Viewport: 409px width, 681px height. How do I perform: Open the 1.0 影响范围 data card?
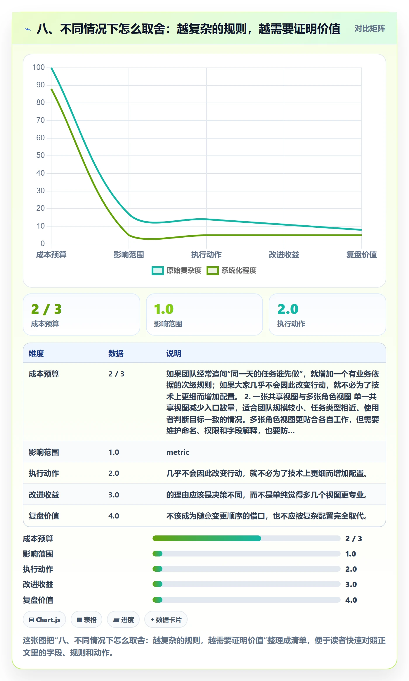[204, 314]
